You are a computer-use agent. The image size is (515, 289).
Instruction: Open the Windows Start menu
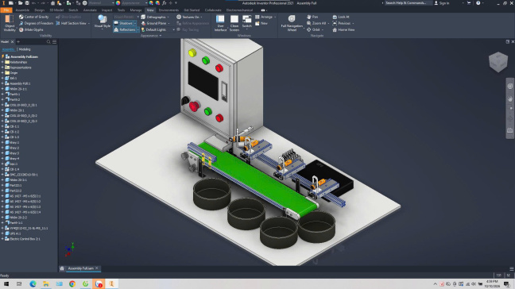click(x=6, y=284)
